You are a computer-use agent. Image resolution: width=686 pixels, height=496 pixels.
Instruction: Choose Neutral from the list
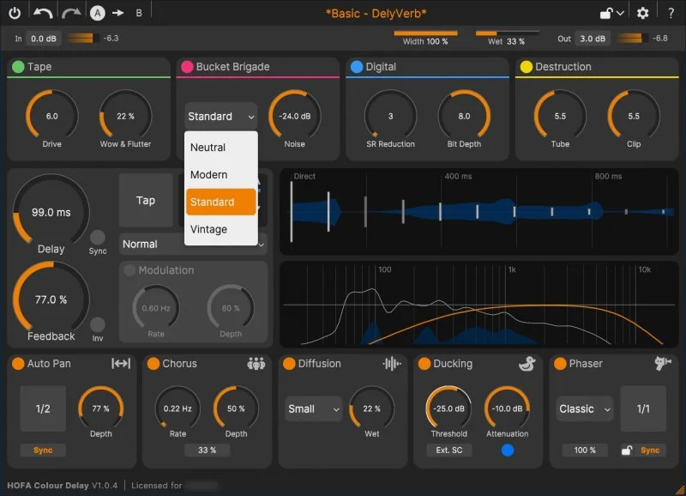pos(221,148)
